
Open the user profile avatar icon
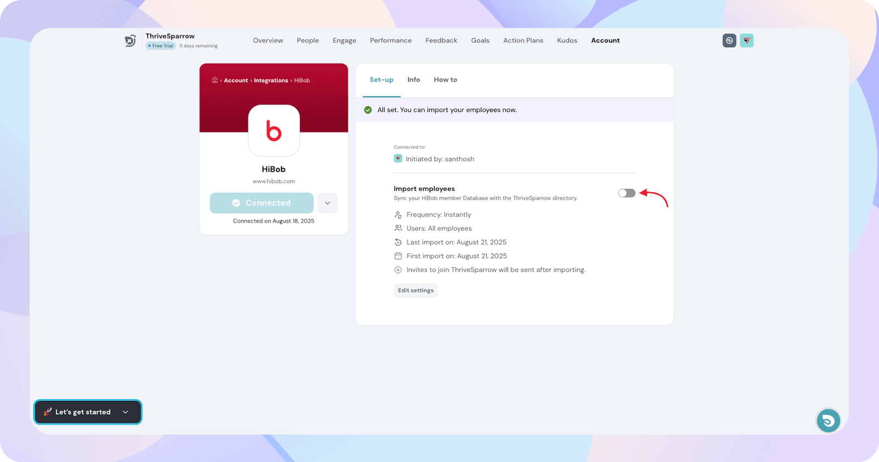pos(747,41)
